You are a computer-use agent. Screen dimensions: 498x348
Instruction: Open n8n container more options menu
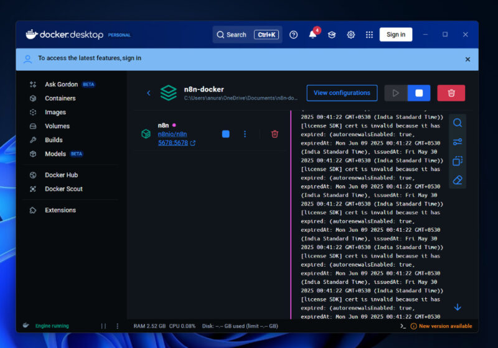tap(245, 134)
